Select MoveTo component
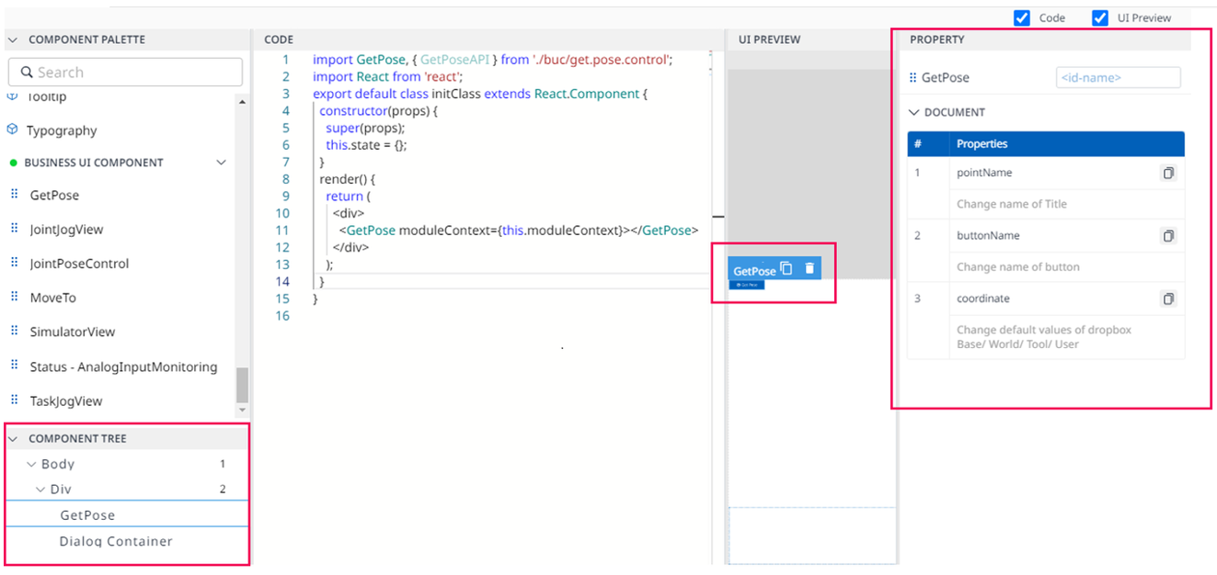 click(x=52, y=298)
